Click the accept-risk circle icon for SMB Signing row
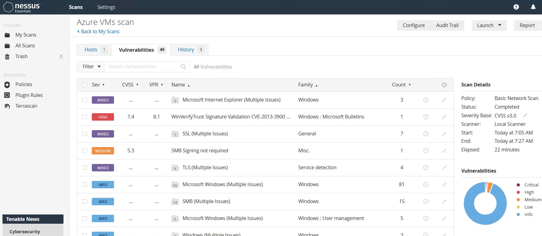 point(426,151)
